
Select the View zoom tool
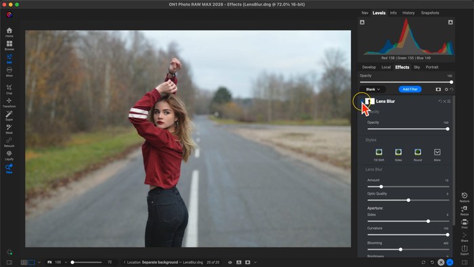(x=9, y=169)
